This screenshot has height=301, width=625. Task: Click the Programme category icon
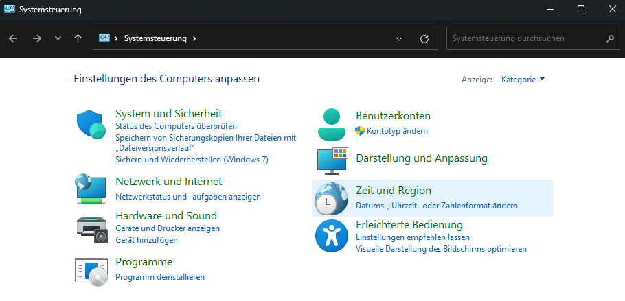[91, 270]
